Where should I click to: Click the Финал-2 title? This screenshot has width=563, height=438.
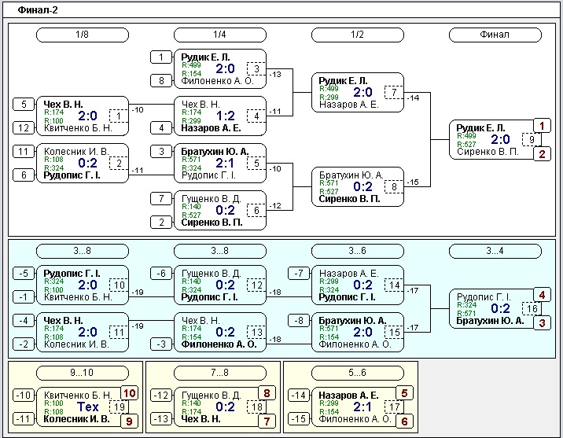point(38,10)
